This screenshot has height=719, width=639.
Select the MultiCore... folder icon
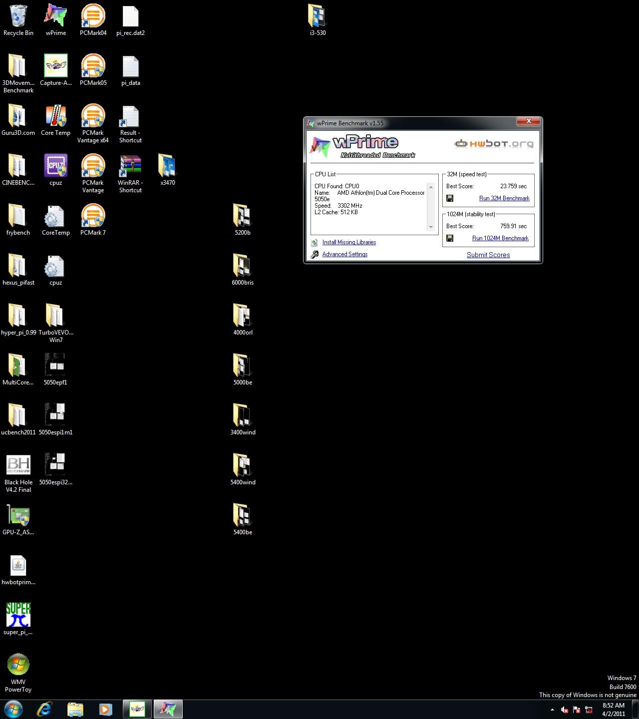point(18,366)
